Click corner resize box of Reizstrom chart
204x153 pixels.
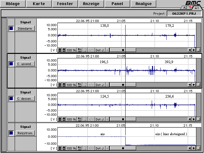199,148
